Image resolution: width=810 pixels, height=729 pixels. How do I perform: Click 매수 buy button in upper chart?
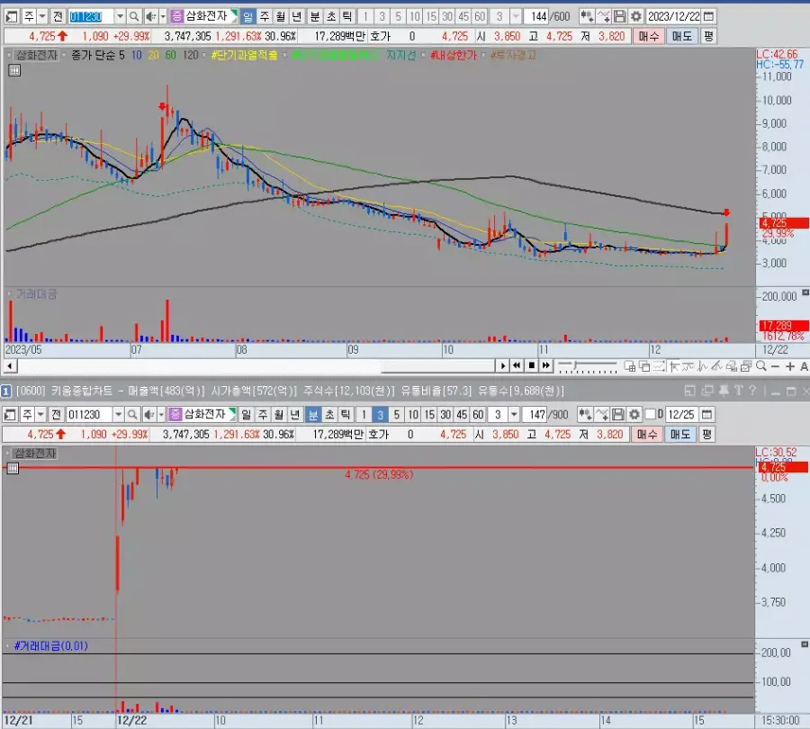coord(648,36)
